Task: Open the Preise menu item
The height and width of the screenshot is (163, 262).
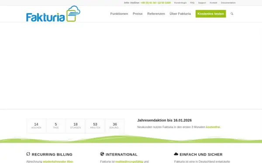Action: (138, 14)
